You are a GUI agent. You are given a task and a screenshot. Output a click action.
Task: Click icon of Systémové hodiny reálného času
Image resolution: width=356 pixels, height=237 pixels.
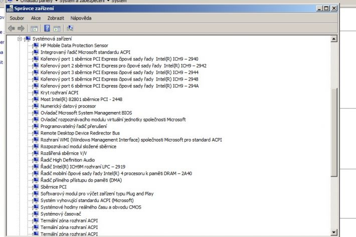click(x=36, y=207)
